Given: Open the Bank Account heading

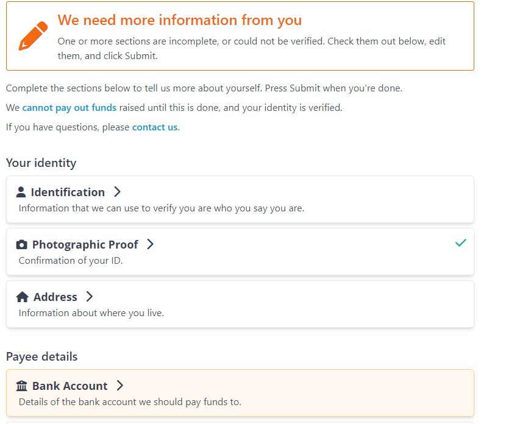Looking at the screenshot, I should click(70, 386).
